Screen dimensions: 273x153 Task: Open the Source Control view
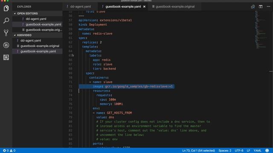pos(6,33)
